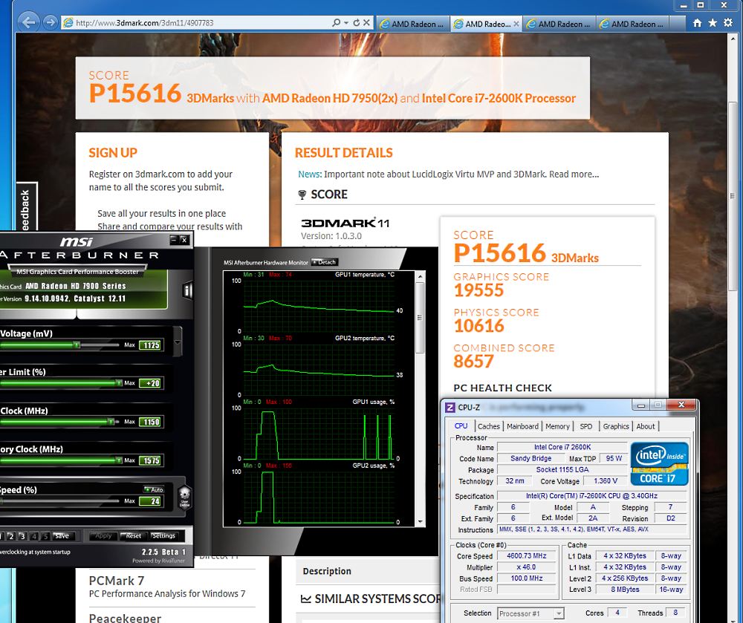Click the Afterburner Apply button
743x623 pixels.
point(103,536)
